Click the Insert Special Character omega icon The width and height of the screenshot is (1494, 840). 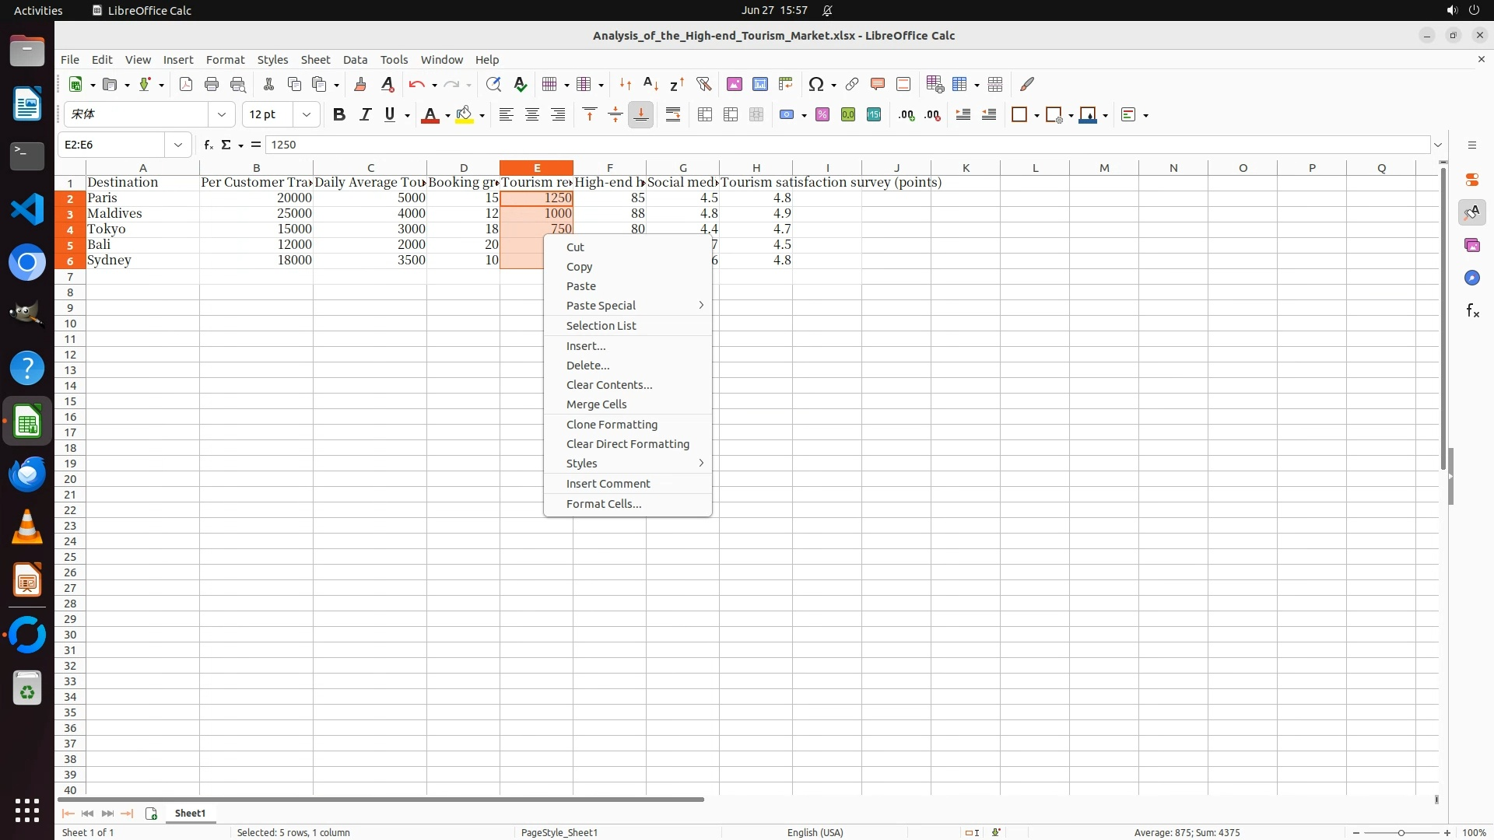pyautogui.click(x=815, y=84)
